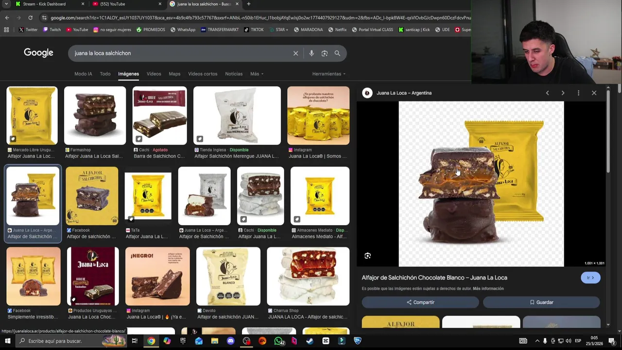The height and width of the screenshot is (350, 622).
Task: Open the Charrua Shop alfajor thumbnail
Action: (308, 276)
